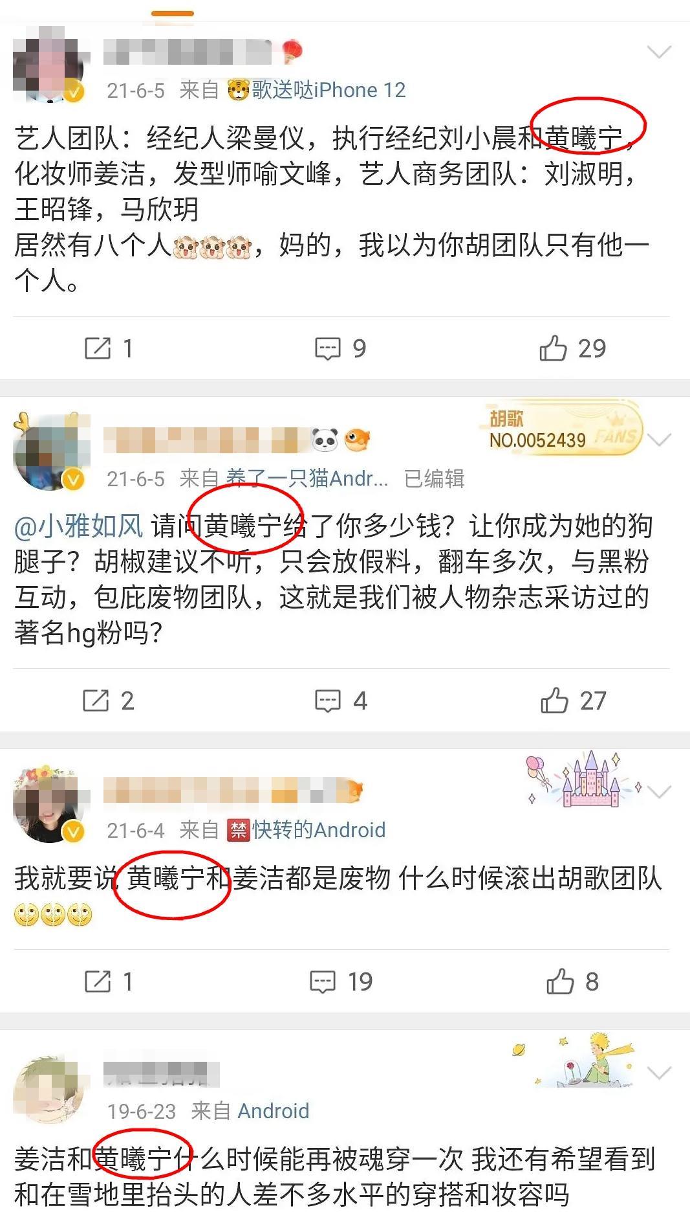The image size is (690, 1223).
Task: Tap the 快转的Android source link
Action: point(306,830)
